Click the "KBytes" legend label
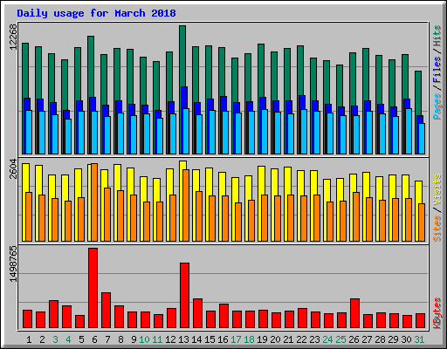This screenshot has width=447, height=349. tap(437, 313)
